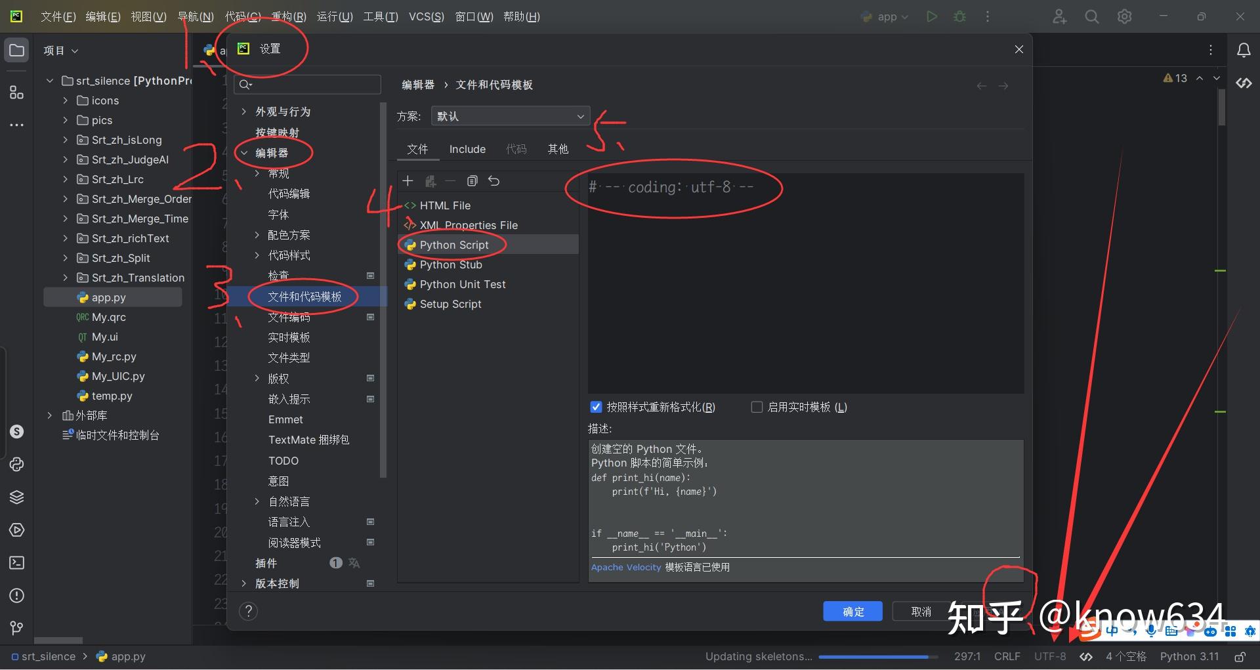Open the 运行 menu in menu bar
Image resolution: width=1260 pixels, height=670 pixels.
[335, 16]
